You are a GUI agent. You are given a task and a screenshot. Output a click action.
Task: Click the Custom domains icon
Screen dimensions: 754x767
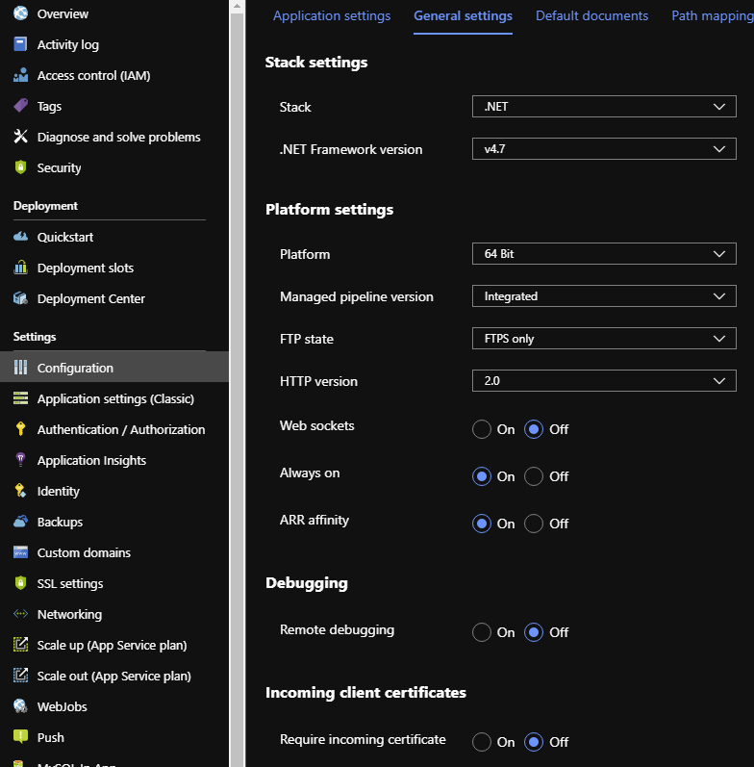coord(20,552)
